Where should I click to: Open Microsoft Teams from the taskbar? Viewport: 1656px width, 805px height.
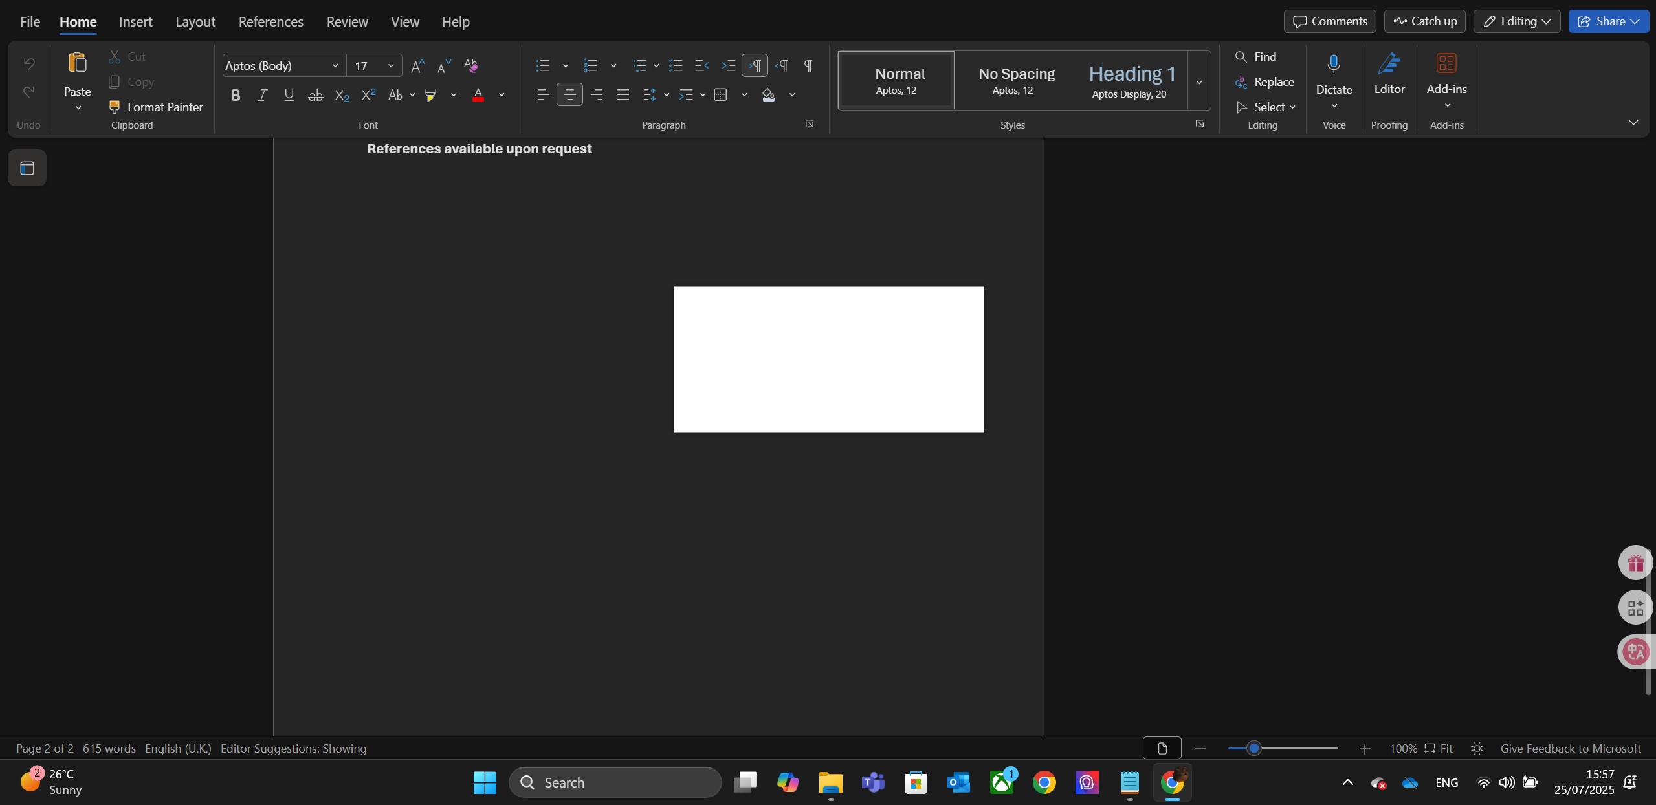pyautogui.click(x=872, y=782)
